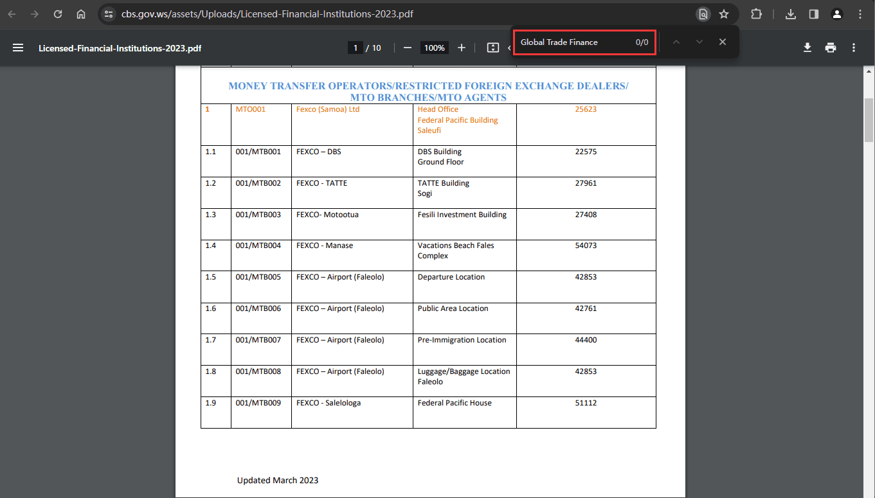Select the Fesili Investment Building cell

(x=464, y=224)
